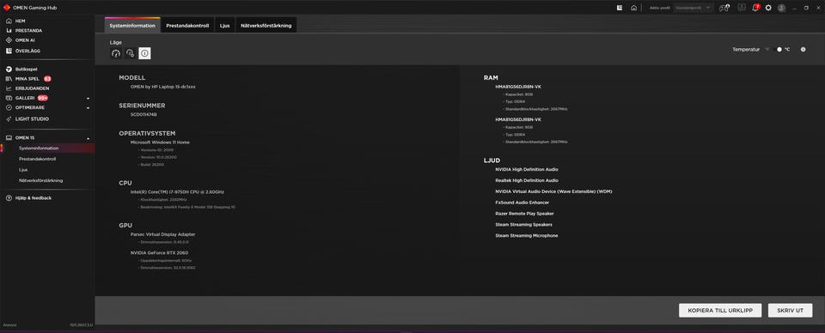Open ERBJUDANDEN offers in sidebar

(x=32, y=88)
